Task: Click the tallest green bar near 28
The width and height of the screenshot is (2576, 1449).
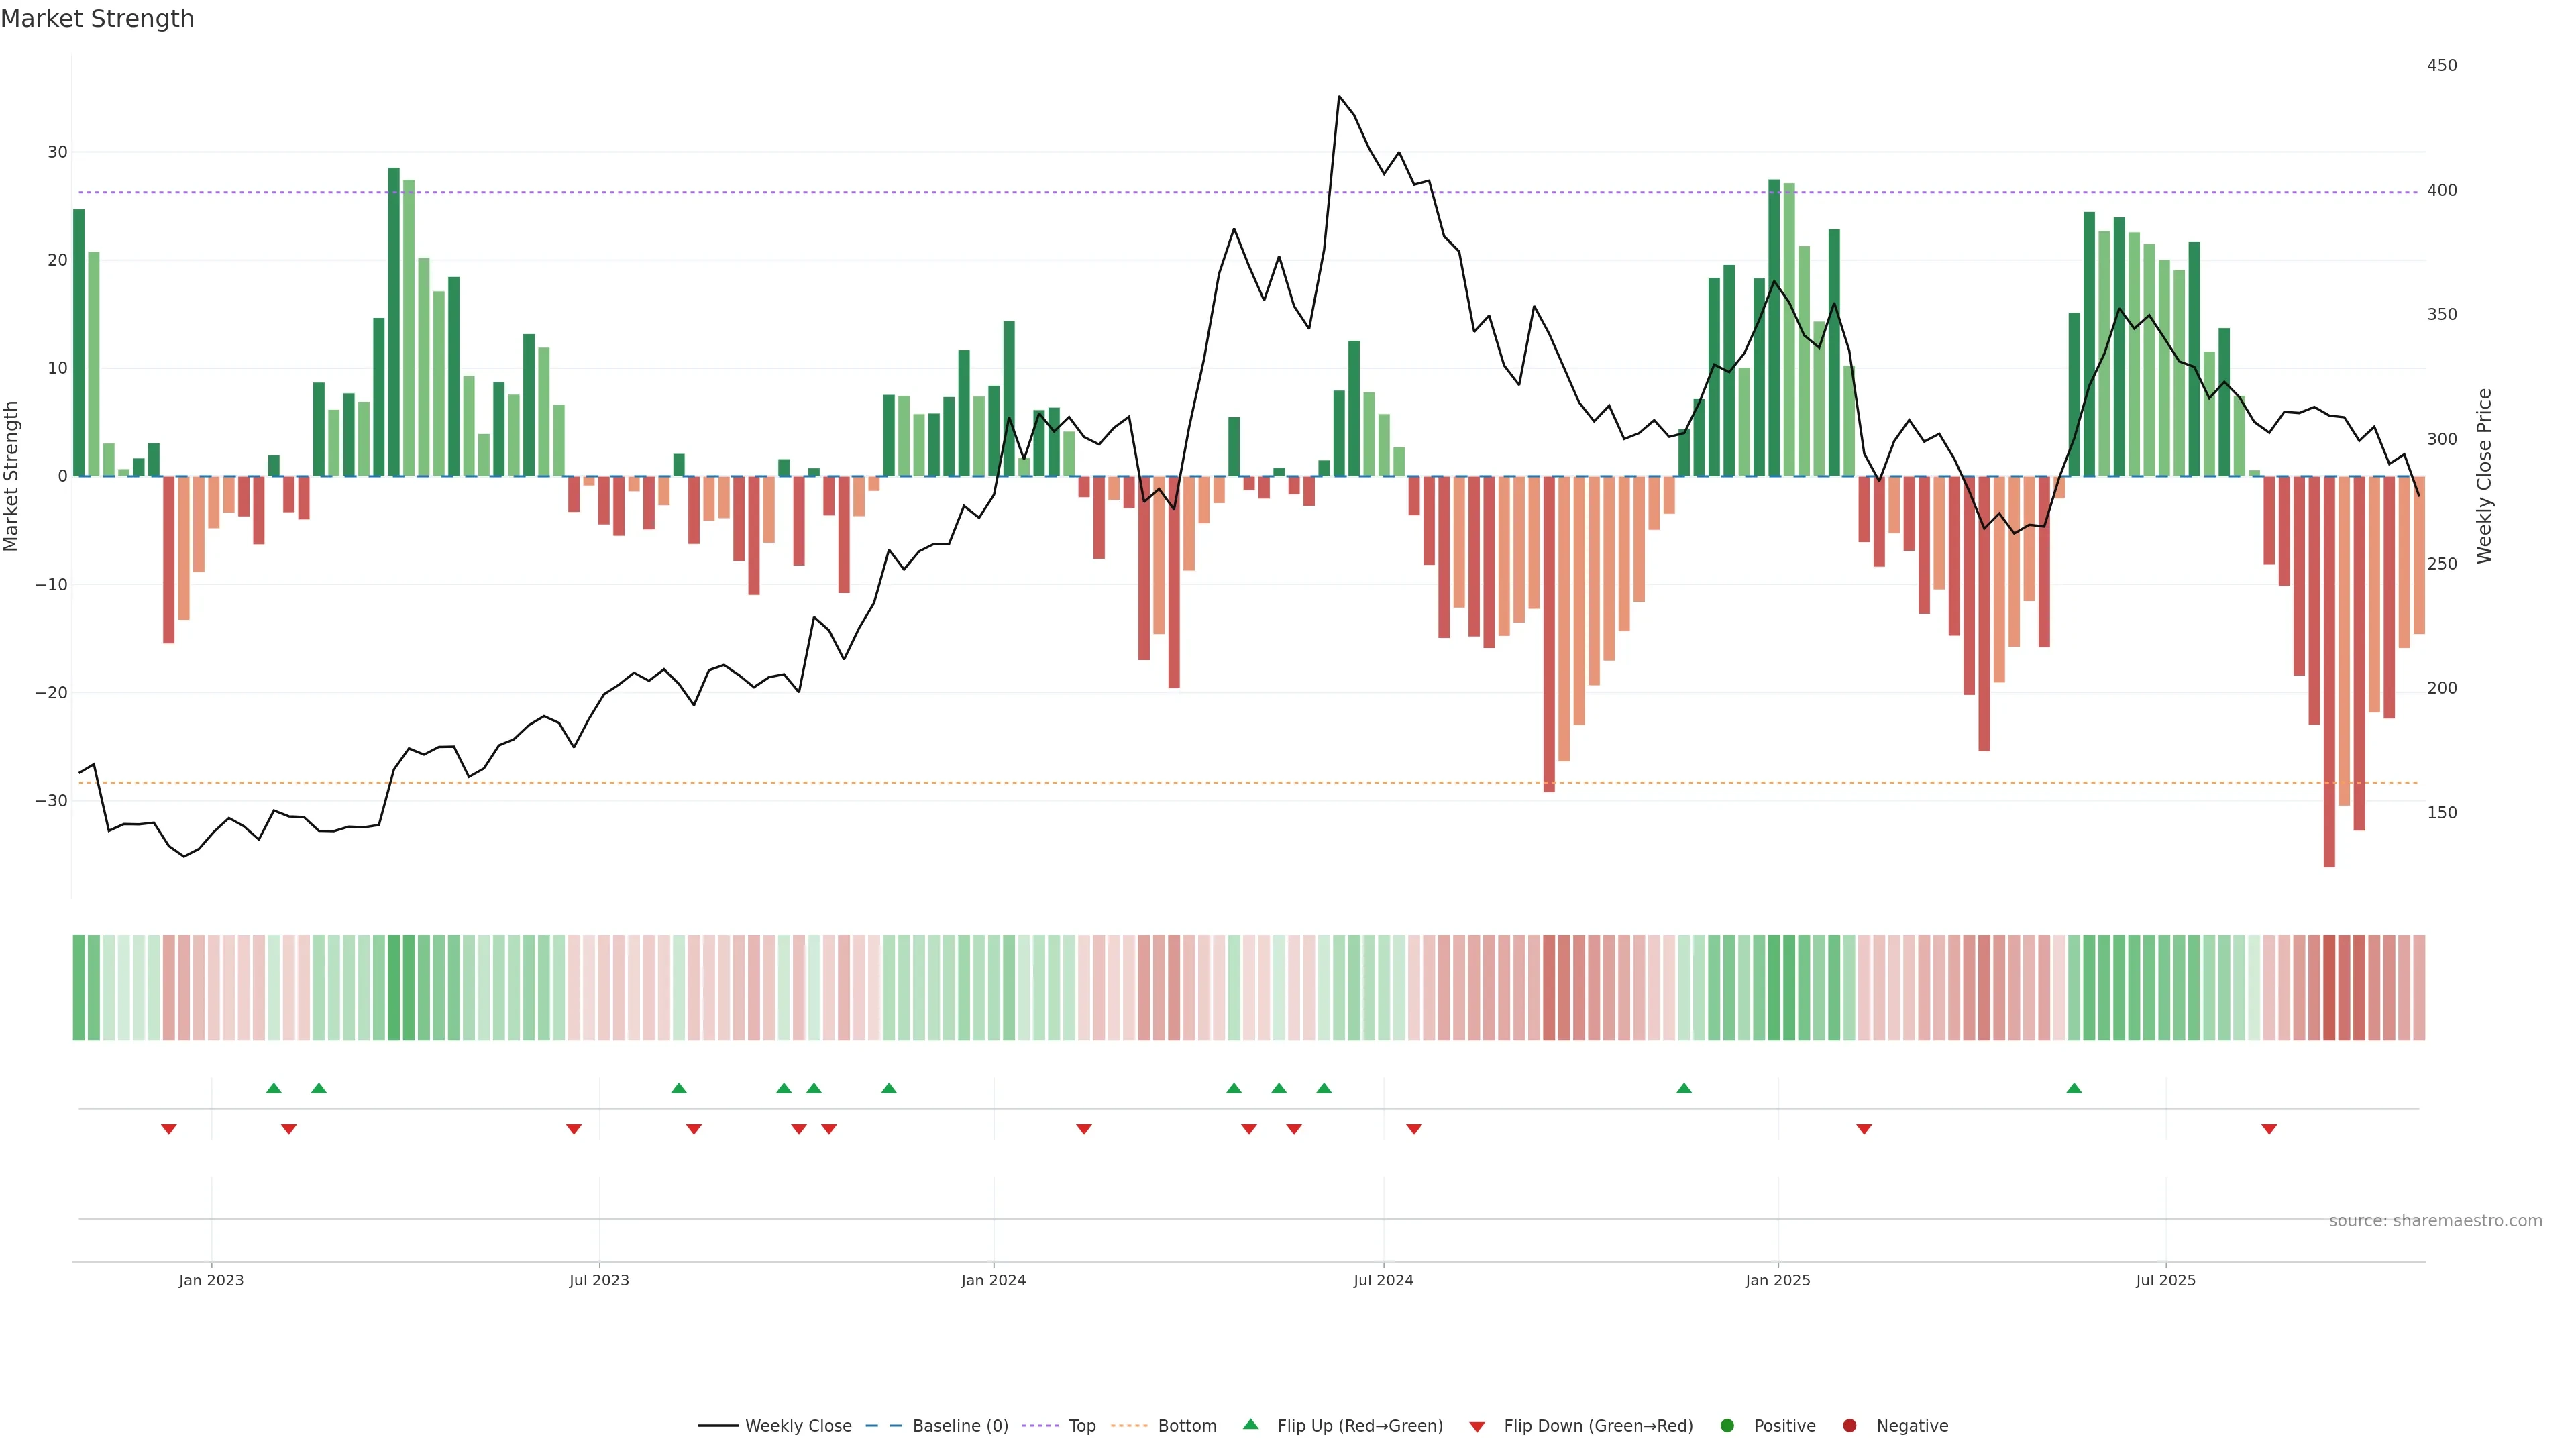Action: [x=394, y=320]
